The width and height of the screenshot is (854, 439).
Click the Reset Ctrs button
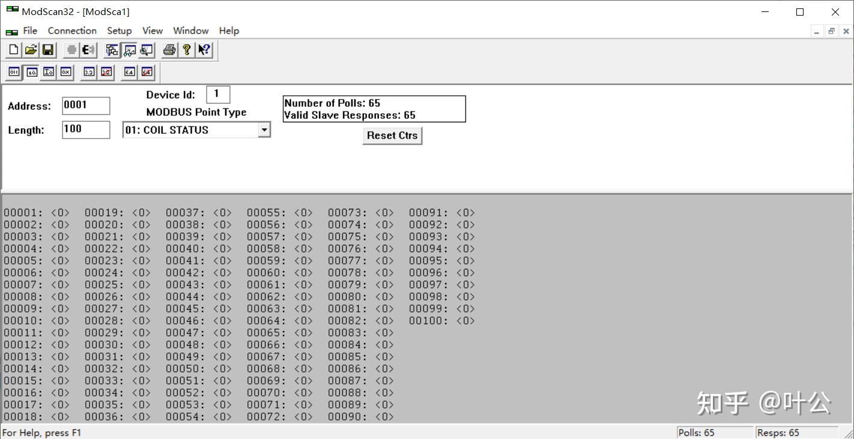pyautogui.click(x=392, y=136)
